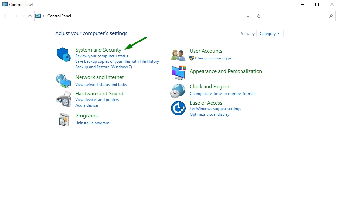The height and width of the screenshot is (217, 339).
Task: Click the Control Panel title bar icon
Action: (x=5, y=4)
